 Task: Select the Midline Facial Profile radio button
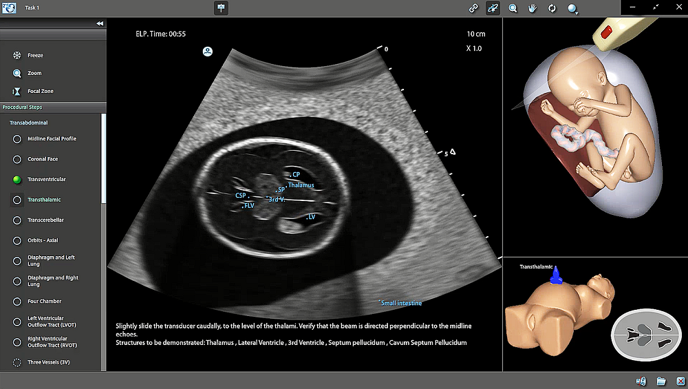coord(17,139)
